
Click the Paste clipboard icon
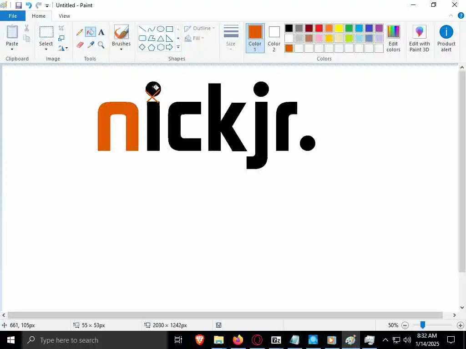click(x=12, y=31)
